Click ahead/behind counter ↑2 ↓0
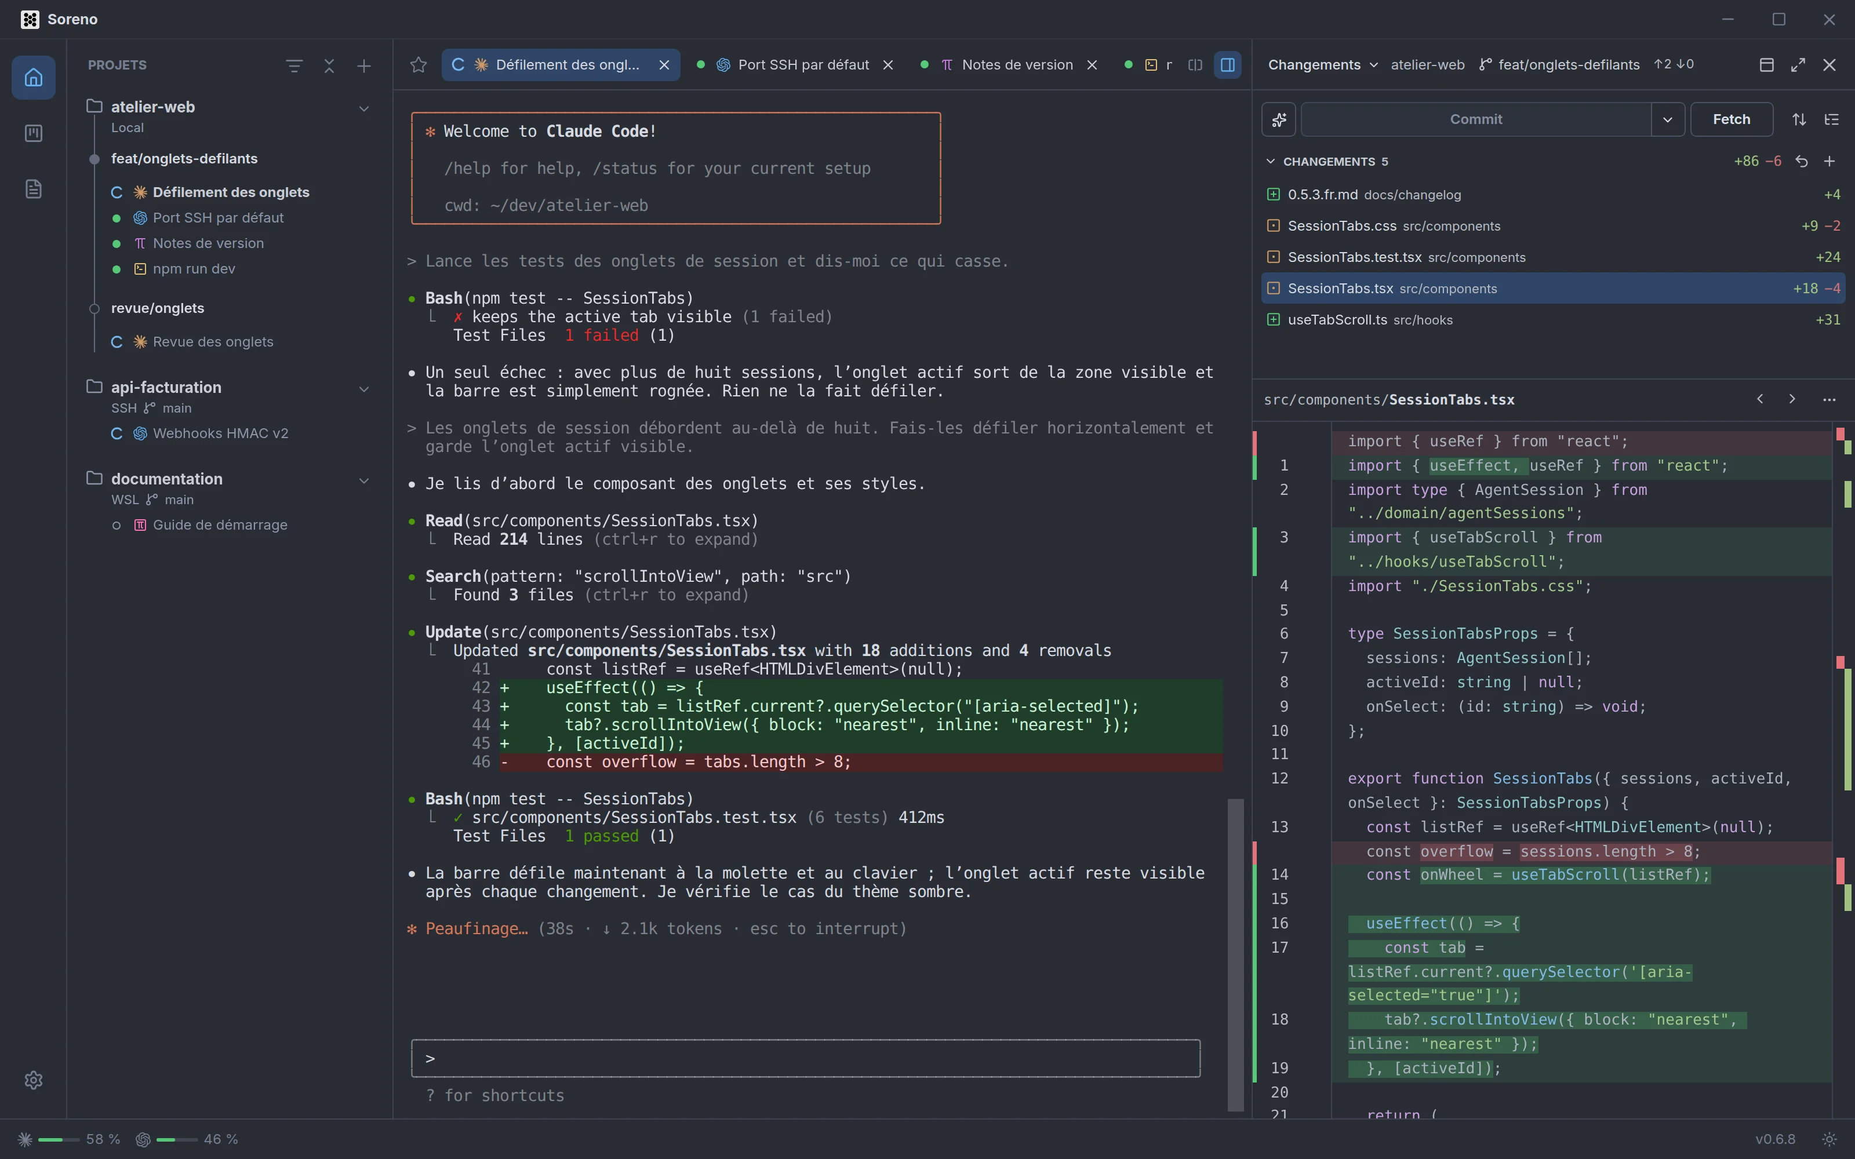 [1674, 64]
